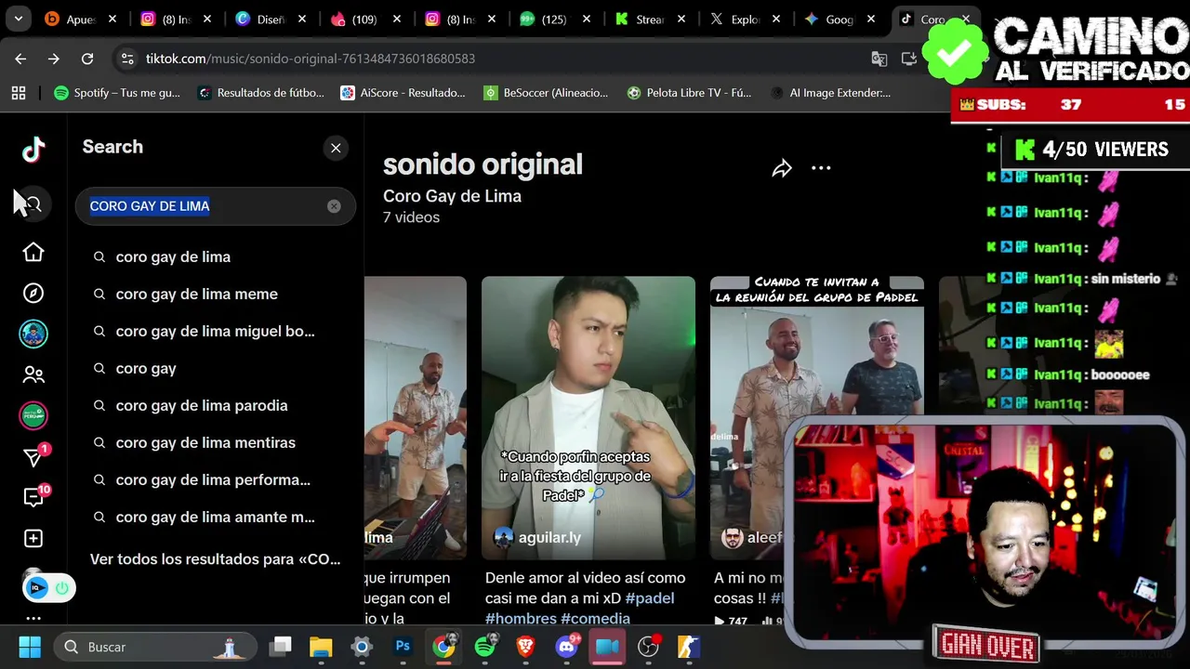Open File Explorer from taskbar
The height and width of the screenshot is (669, 1190).
321,647
